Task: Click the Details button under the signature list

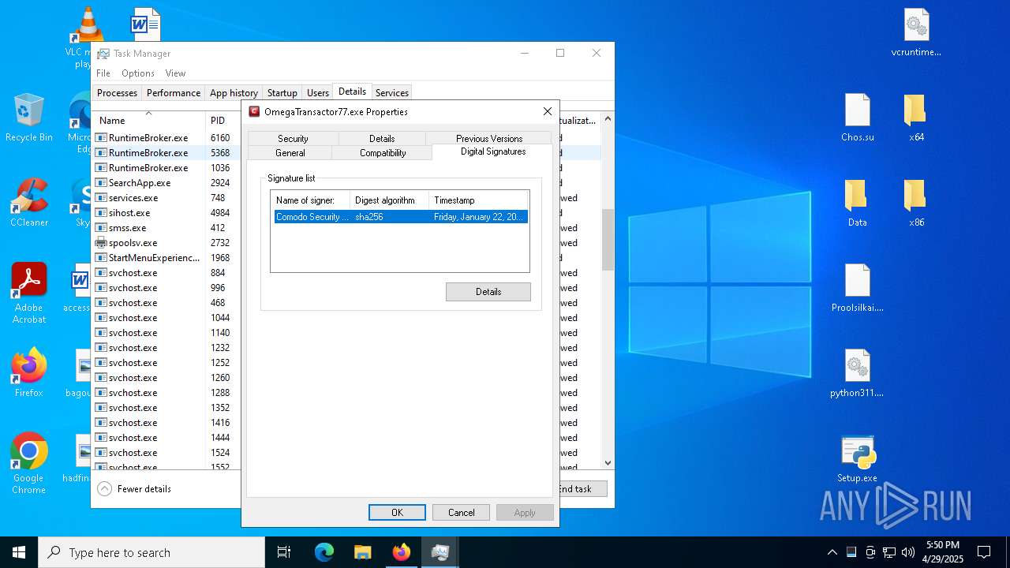Action: 488,291
